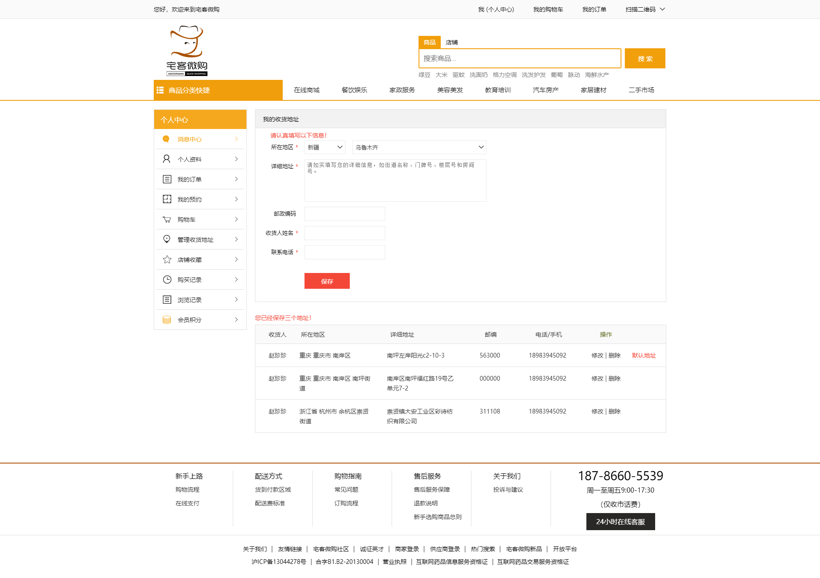Click the personal profile person icon
The image size is (820, 578).
(167, 159)
